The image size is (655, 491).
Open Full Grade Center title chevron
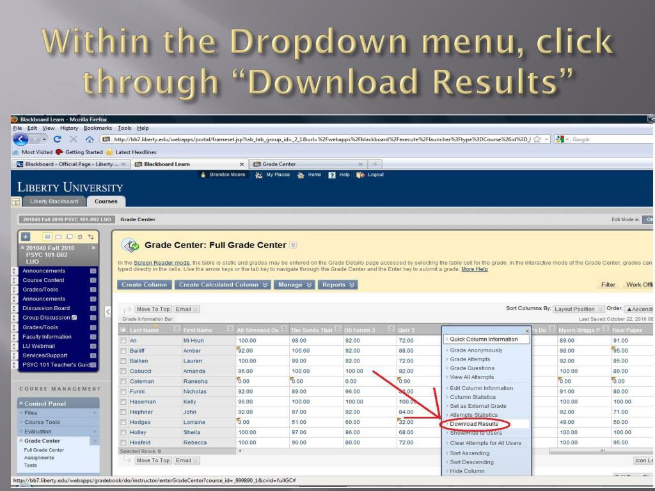[x=293, y=245]
